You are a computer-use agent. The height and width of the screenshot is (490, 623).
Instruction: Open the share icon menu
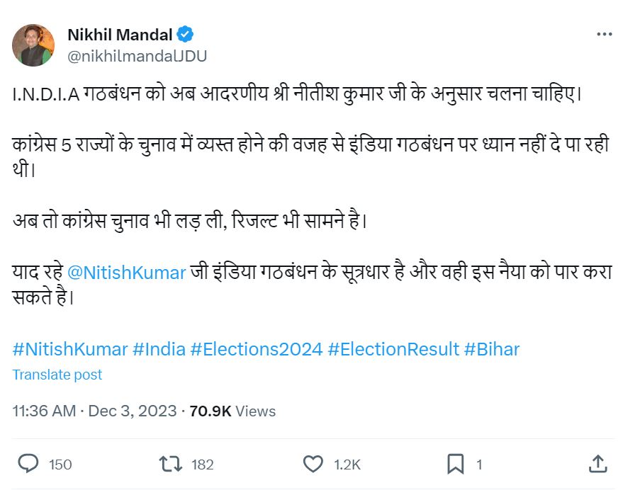[598, 464]
